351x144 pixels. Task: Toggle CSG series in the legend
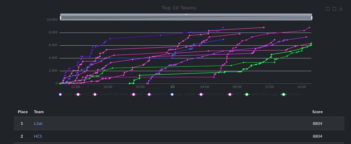(x=233, y=95)
